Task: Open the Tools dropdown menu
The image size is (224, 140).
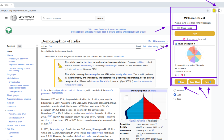Action: coord(164,47)
